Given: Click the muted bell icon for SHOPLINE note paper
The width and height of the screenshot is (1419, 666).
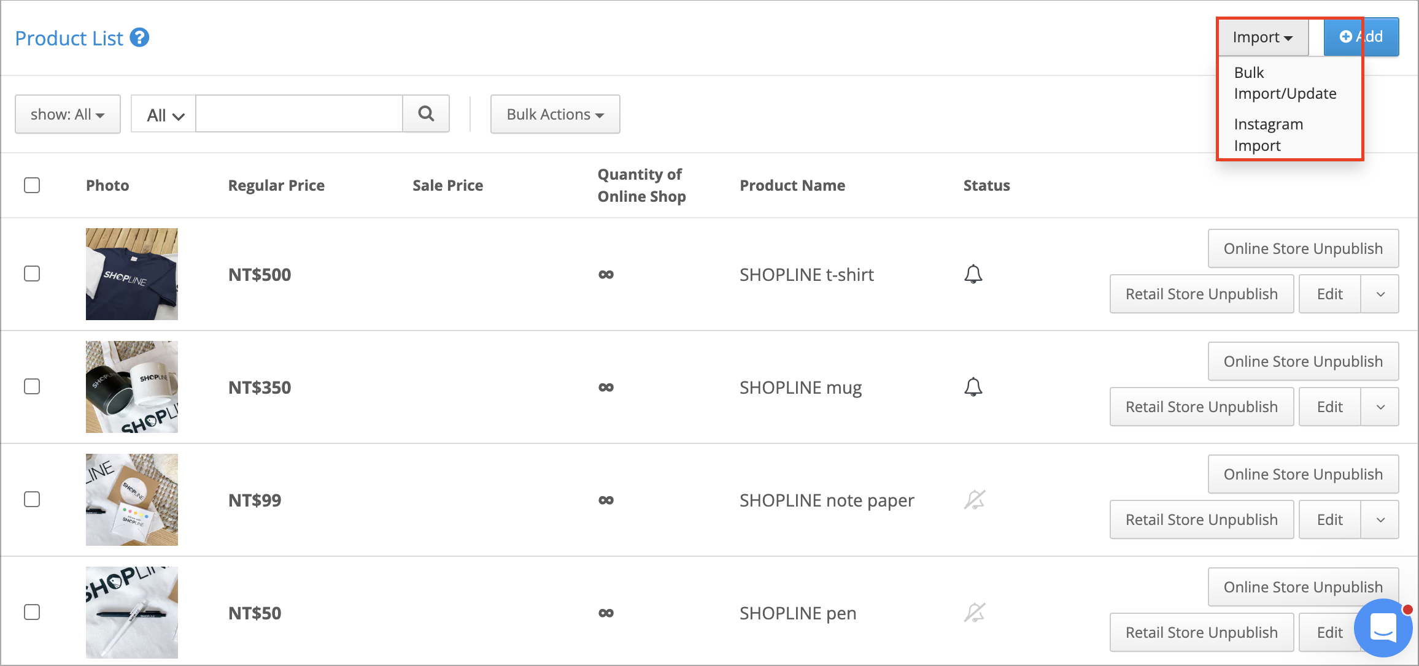Looking at the screenshot, I should (975, 500).
